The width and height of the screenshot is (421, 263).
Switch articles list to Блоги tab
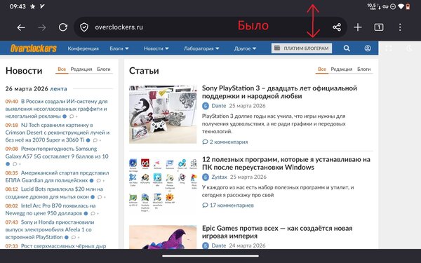click(363, 69)
